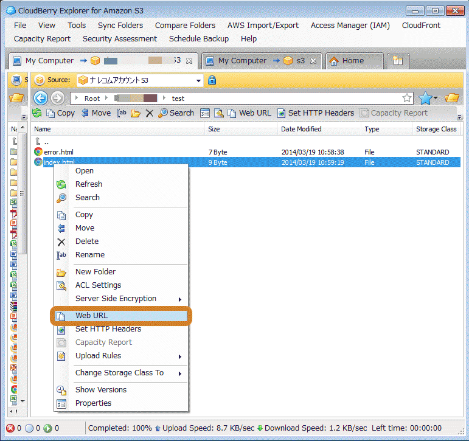This screenshot has height=441, width=469.
Task: Click the green running-tasks status icon
Action: click(47, 428)
